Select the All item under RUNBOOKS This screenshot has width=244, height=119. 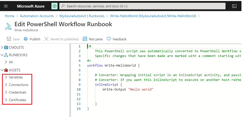click(x=11, y=62)
